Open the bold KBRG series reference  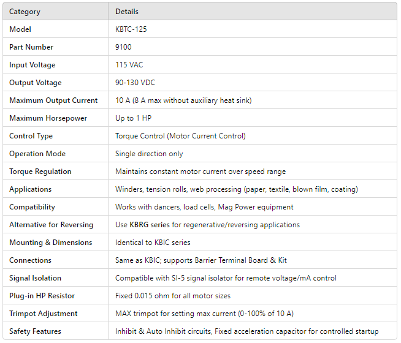tap(150, 225)
